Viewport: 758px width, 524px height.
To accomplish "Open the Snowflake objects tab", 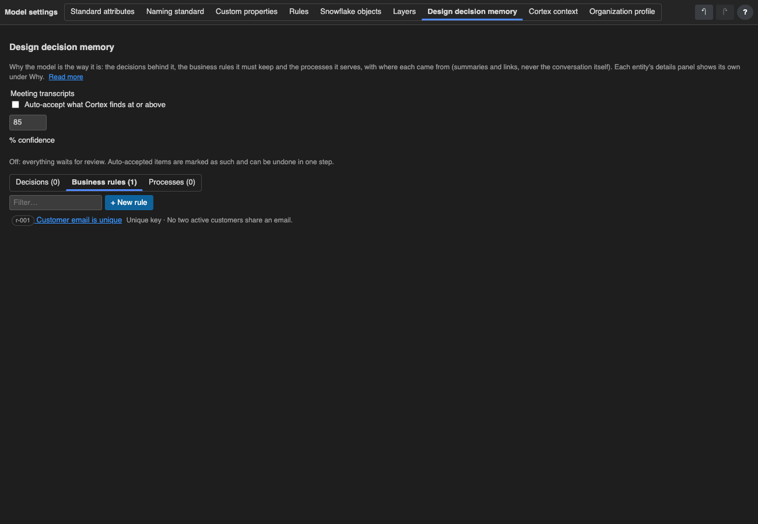I will [x=350, y=12].
